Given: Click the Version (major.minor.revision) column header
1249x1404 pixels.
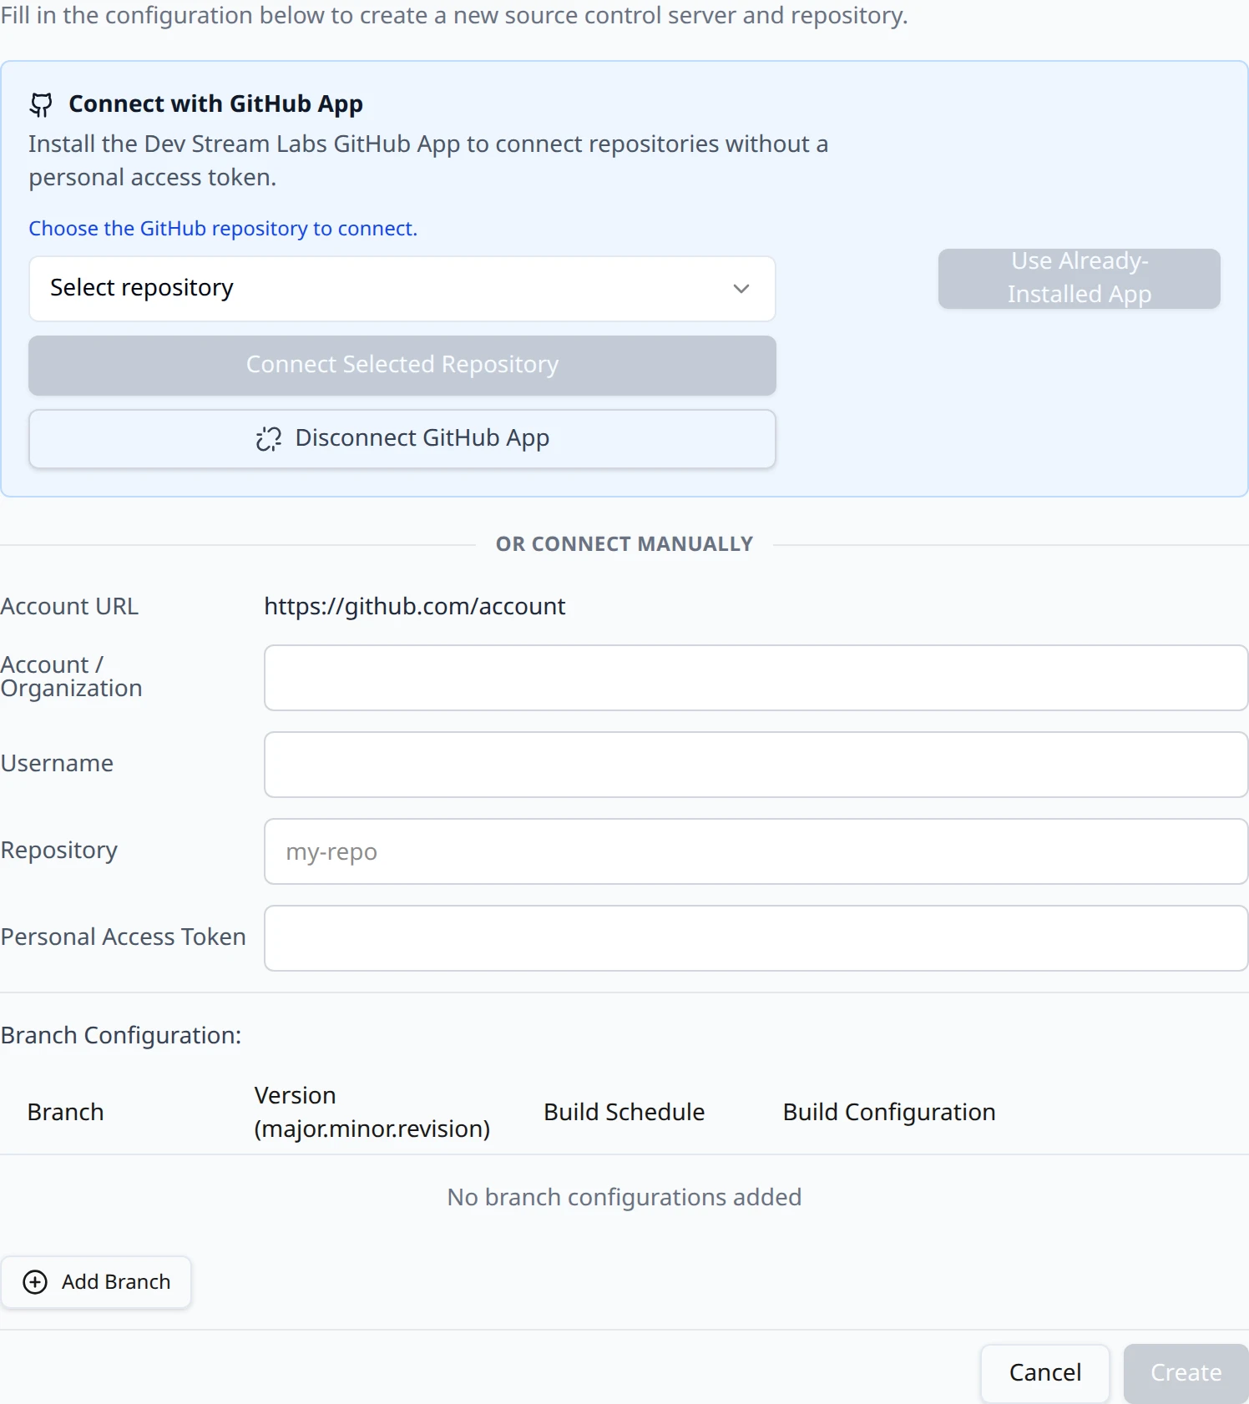Looking at the screenshot, I should [x=372, y=1112].
